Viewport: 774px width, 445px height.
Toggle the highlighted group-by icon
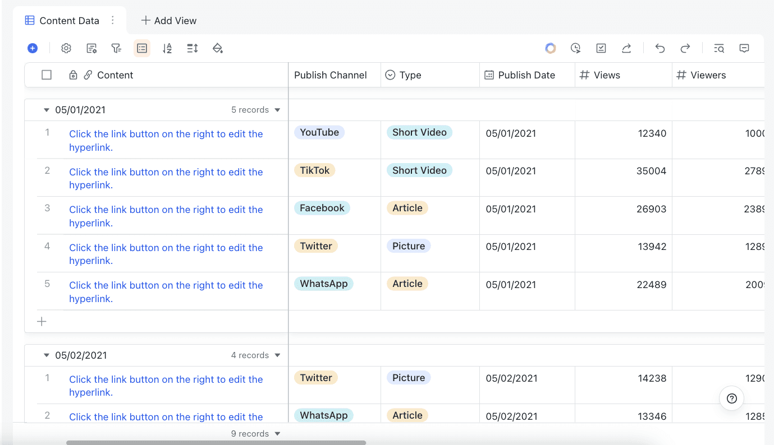(x=142, y=48)
